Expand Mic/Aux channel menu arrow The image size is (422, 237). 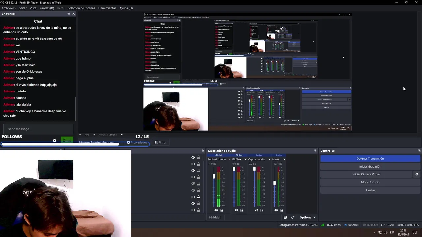[x=245, y=159]
